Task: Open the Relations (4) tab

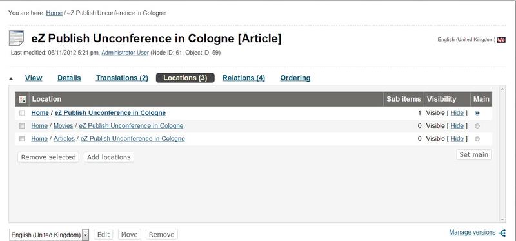Action: point(244,78)
